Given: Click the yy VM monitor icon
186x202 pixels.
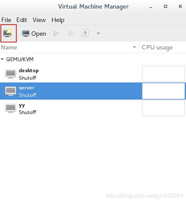Looking at the screenshot, I should (x=11, y=108).
